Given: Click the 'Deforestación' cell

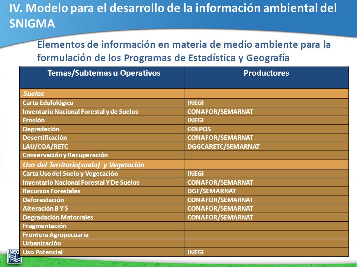Looking at the screenshot, I should [x=102, y=200].
